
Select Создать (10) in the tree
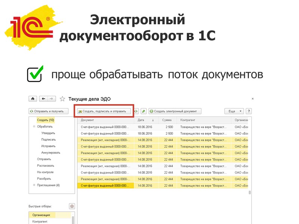point(46,120)
